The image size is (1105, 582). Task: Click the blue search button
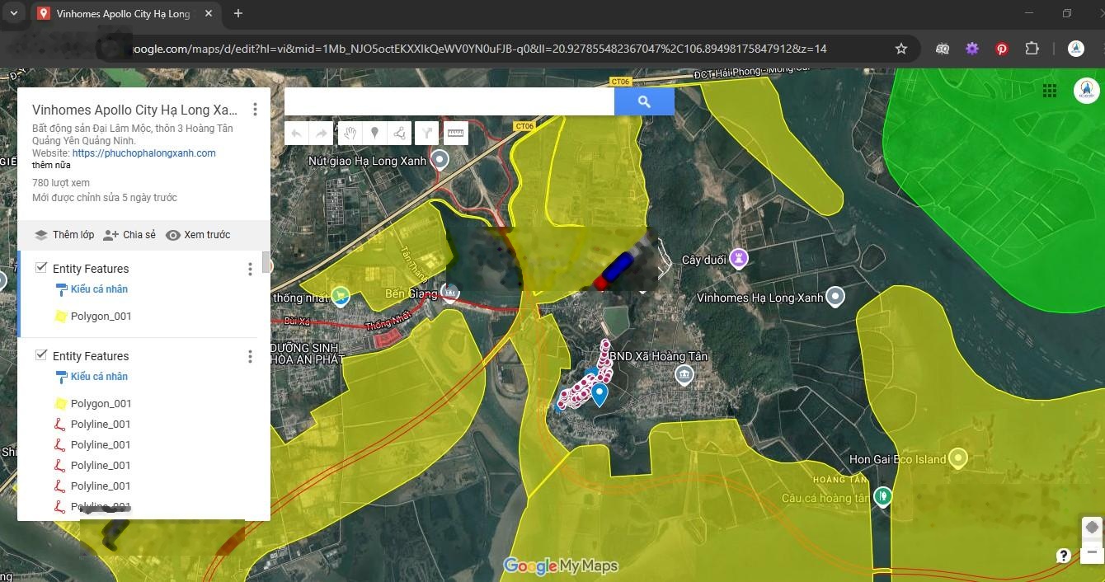[644, 101]
